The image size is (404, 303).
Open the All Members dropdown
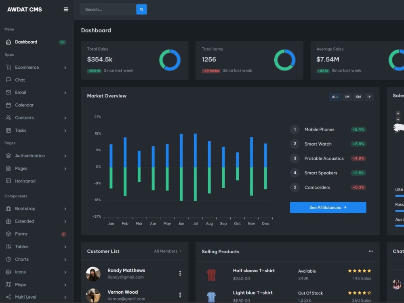(168, 251)
